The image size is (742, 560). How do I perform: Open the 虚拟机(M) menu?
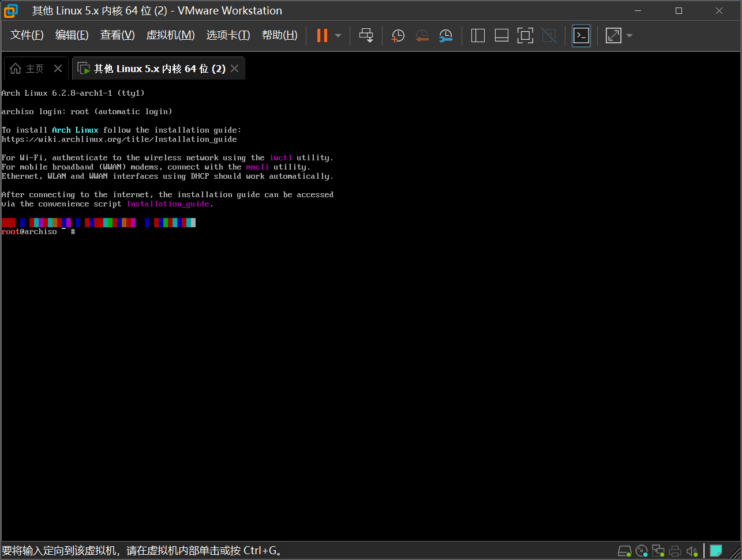coord(170,35)
